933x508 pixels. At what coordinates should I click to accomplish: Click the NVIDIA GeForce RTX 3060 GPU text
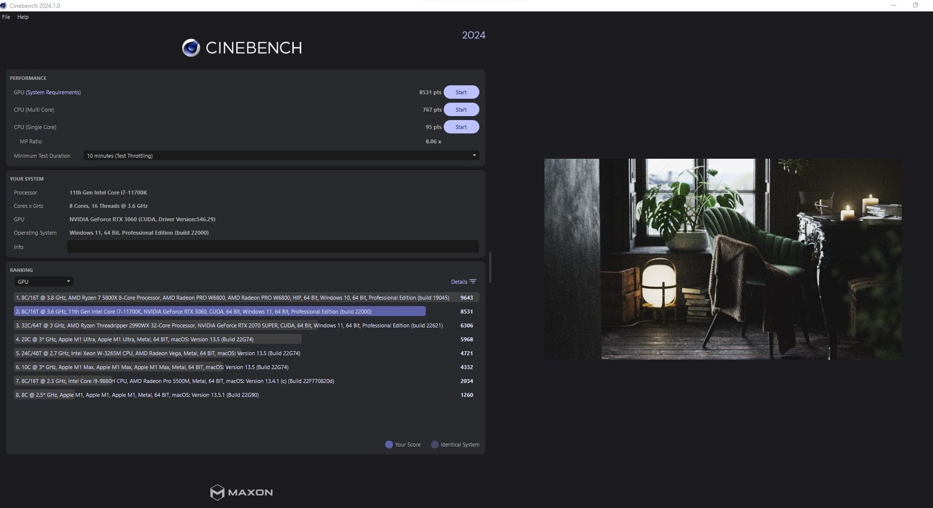point(142,219)
